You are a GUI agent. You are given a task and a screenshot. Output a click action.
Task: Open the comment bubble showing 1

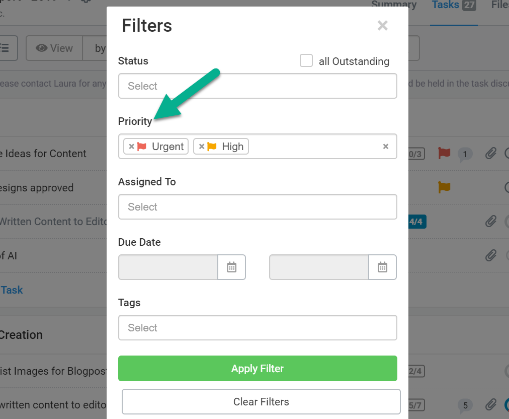tap(465, 155)
